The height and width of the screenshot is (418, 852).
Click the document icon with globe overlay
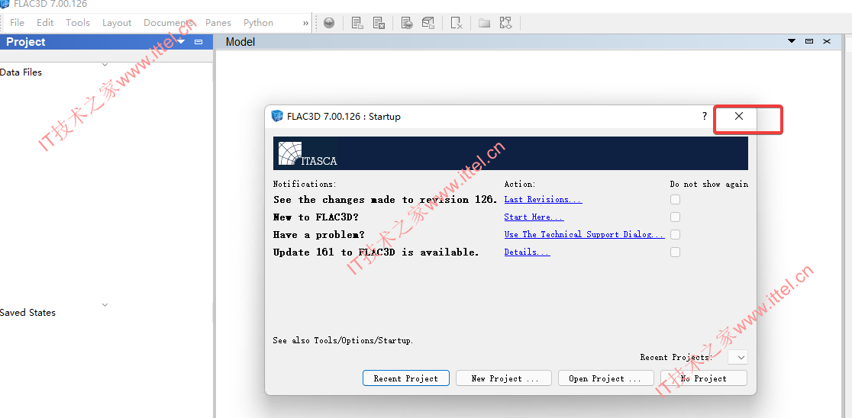tap(407, 23)
